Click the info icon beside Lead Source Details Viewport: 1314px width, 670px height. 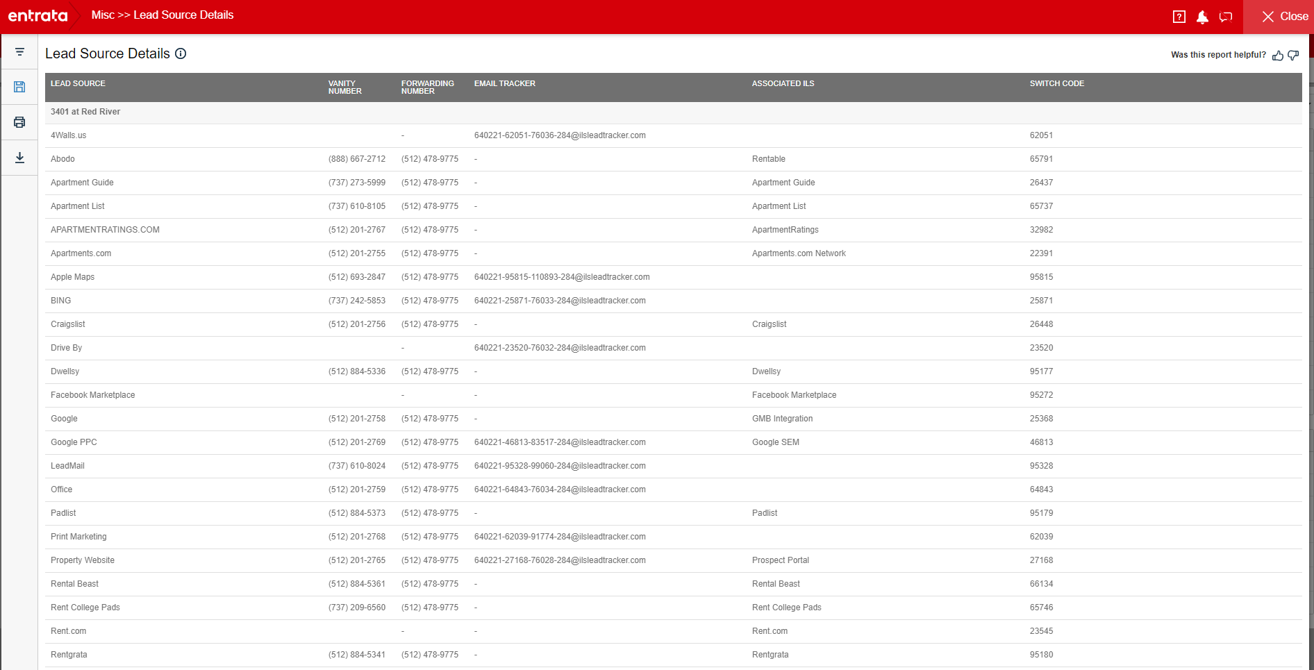pyautogui.click(x=181, y=53)
